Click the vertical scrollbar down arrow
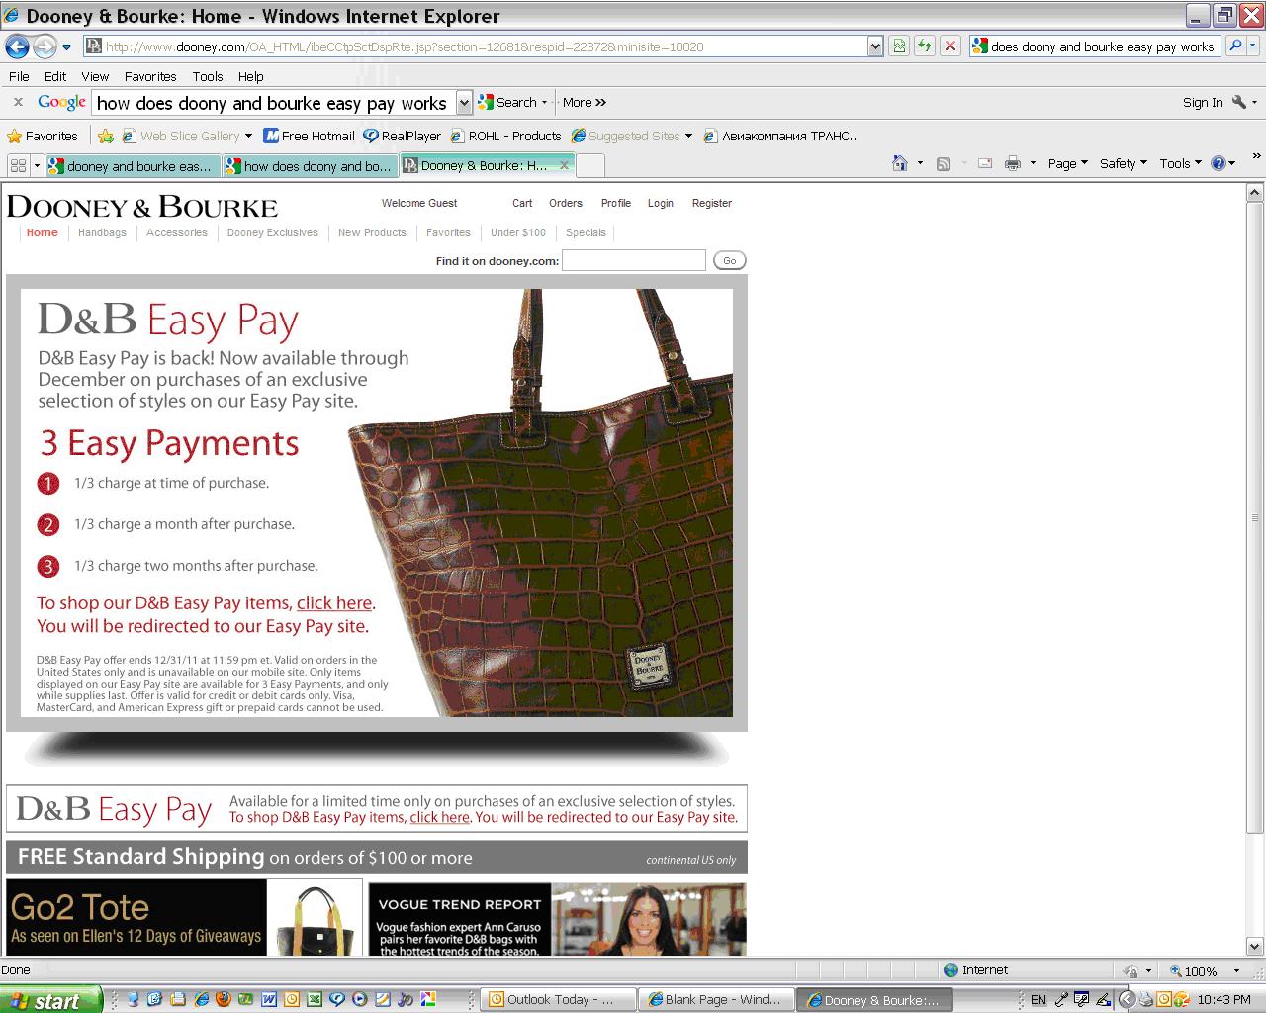1266x1013 pixels. tap(1255, 946)
